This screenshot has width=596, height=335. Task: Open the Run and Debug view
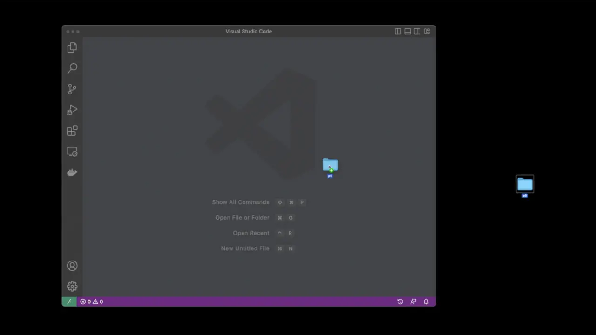pos(72,110)
